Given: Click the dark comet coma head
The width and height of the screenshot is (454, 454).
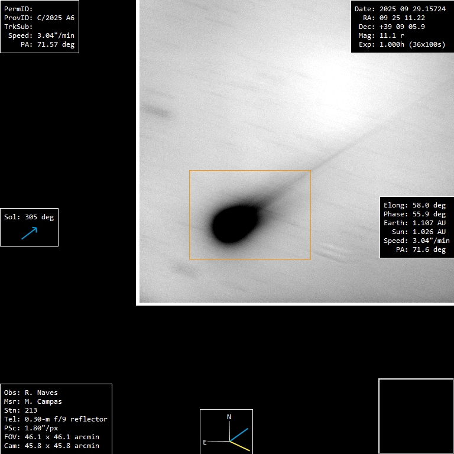Looking at the screenshot, I should tap(235, 224).
